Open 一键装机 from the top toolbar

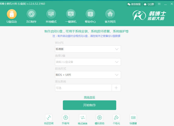(x=71, y=14)
